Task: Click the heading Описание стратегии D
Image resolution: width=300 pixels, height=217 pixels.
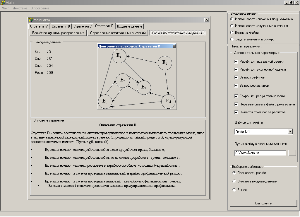Action: [x=118, y=125]
